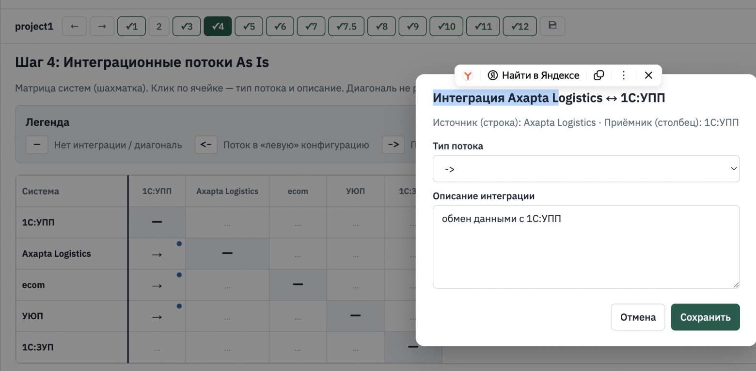Screen dimensions: 756x371
Task: Click the Описание интеграции text area
Action: tap(586, 247)
